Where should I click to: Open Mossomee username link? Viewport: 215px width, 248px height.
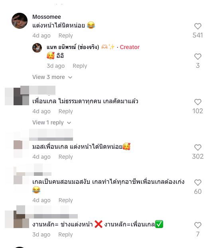47,17
